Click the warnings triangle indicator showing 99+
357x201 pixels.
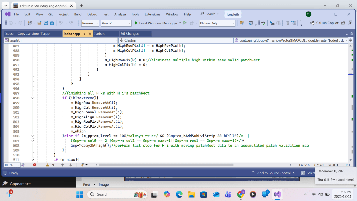(x=51, y=165)
